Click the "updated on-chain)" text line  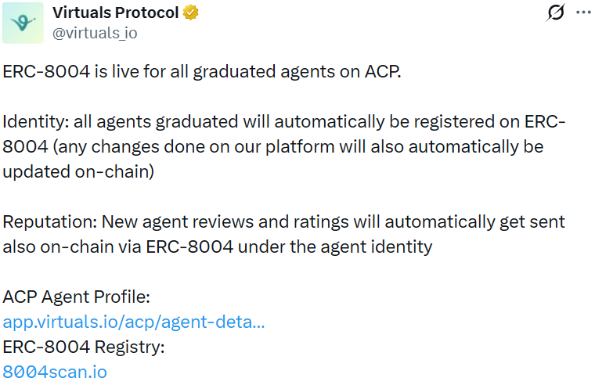click(x=78, y=173)
